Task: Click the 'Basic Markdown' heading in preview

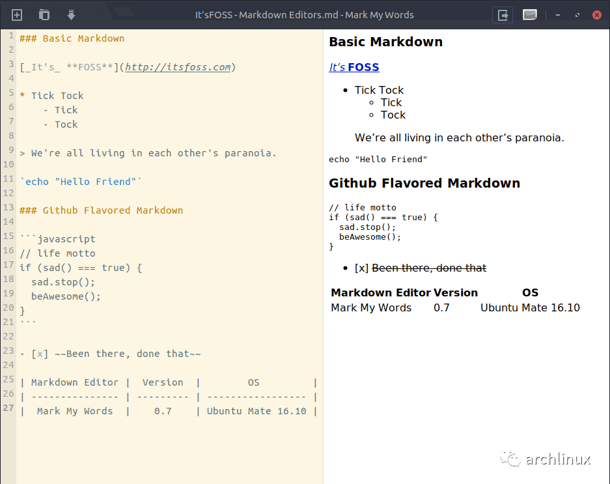Action: click(385, 42)
